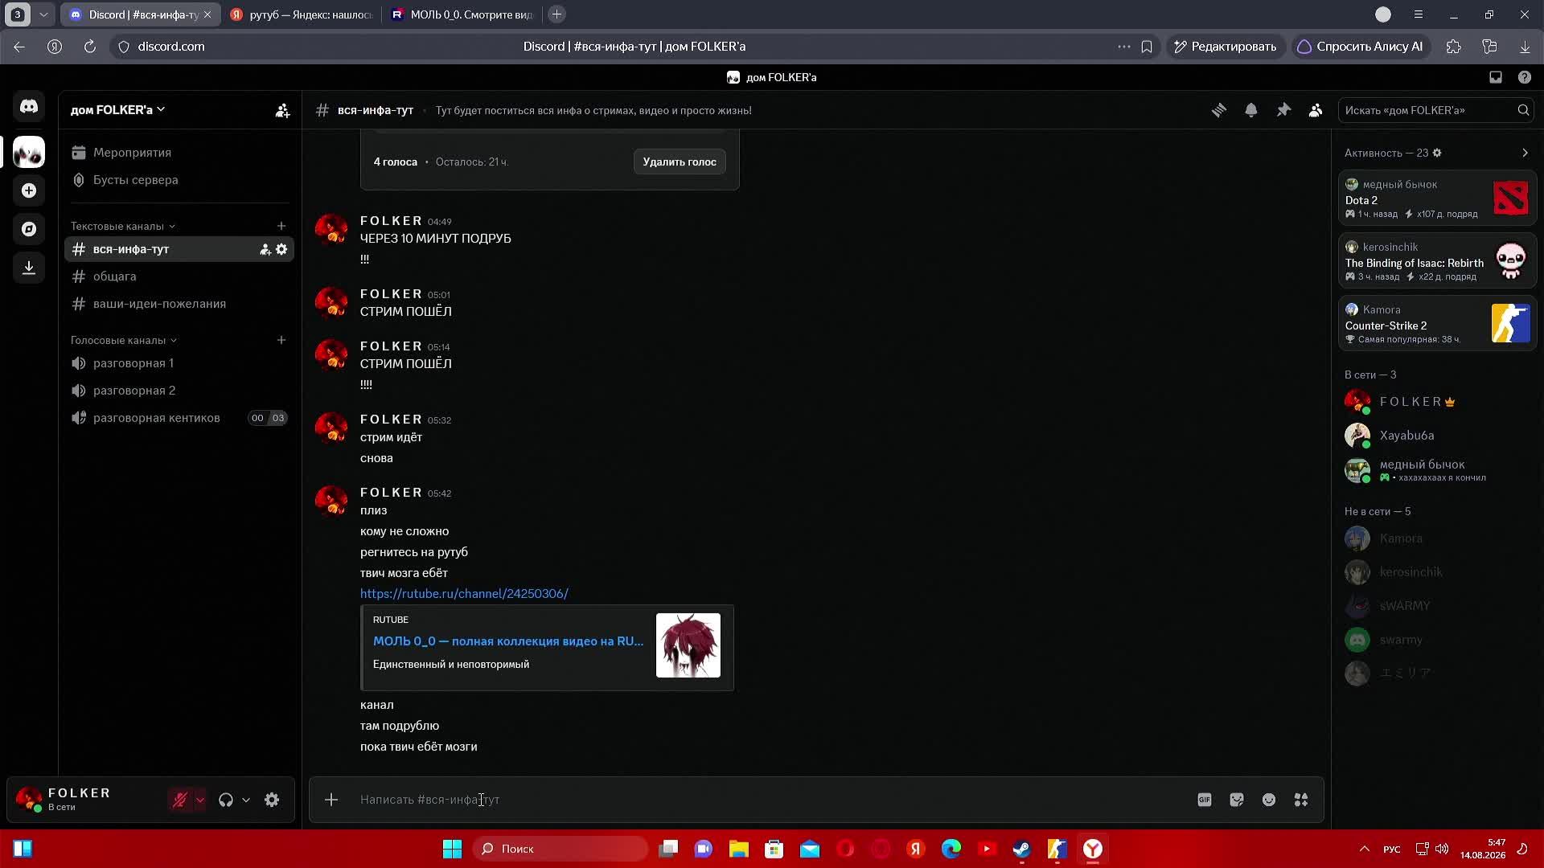Open the МОЛЬ 0_0 embed title link
The height and width of the screenshot is (868, 1544).
click(508, 641)
